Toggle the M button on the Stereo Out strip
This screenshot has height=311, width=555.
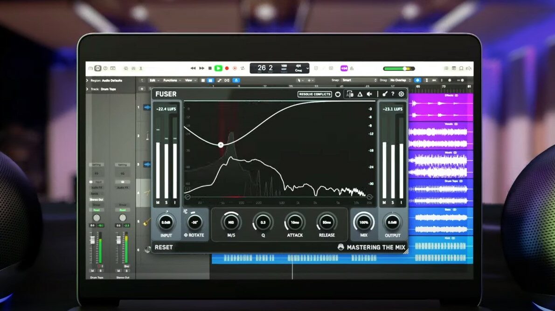118,270
